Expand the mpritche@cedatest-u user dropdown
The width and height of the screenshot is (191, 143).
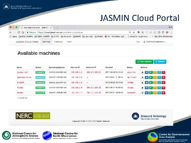pos(155,42)
